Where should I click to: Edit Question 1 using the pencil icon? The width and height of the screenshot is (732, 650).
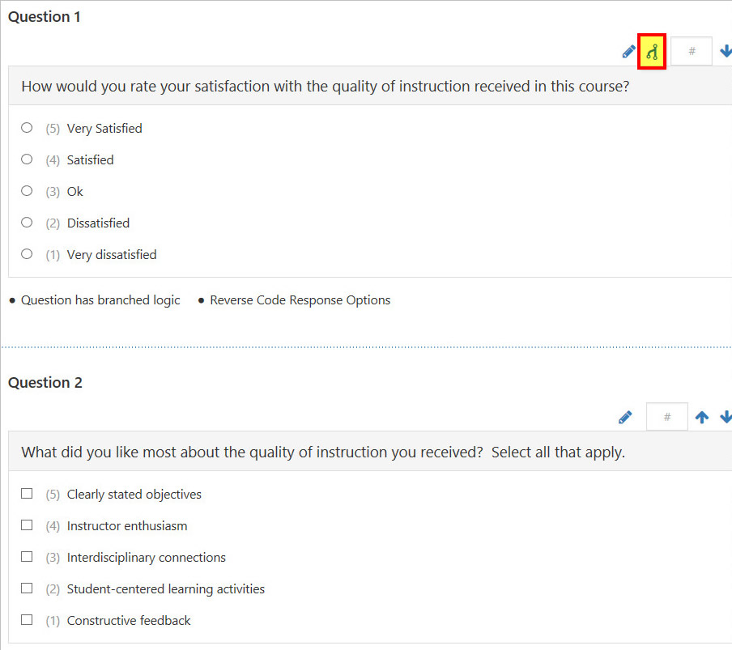(x=628, y=50)
